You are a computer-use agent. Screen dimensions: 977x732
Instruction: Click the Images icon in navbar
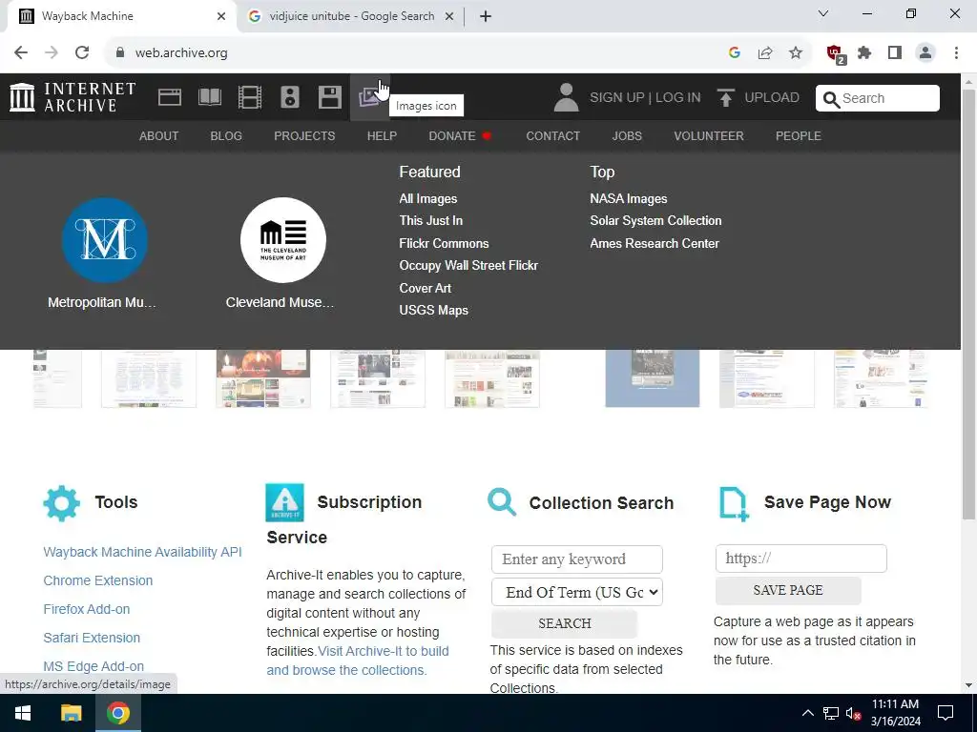coord(369,98)
